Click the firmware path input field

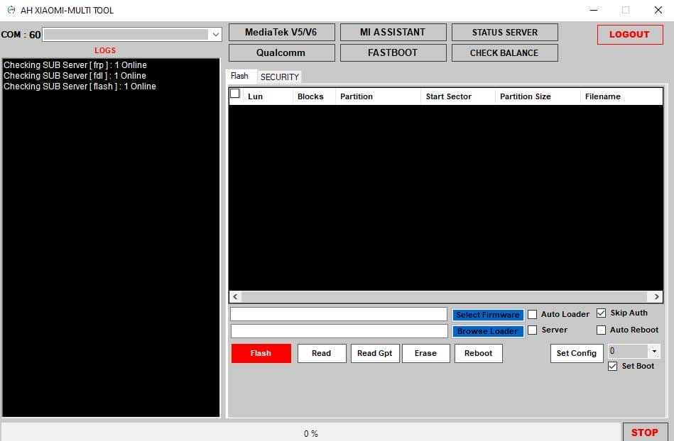pyautogui.click(x=339, y=314)
